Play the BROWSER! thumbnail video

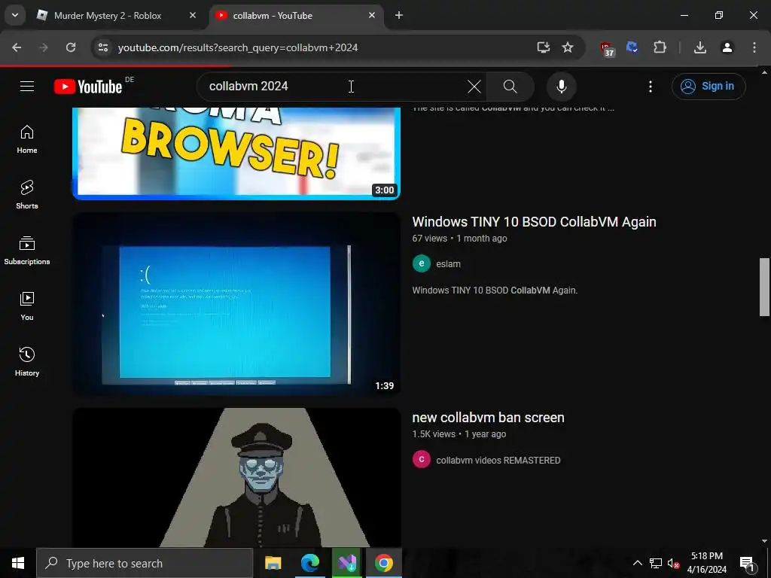(x=236, y=154)
